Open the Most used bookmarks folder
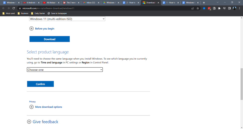This screenshot has height=129, width=243. coord(9,13)
